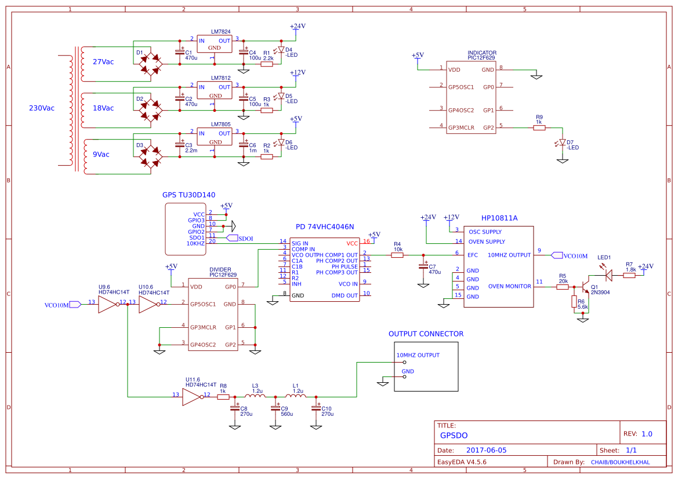Click the GPS TU30D140 module symbol
The image size is (678, 479).
[186, 229]
